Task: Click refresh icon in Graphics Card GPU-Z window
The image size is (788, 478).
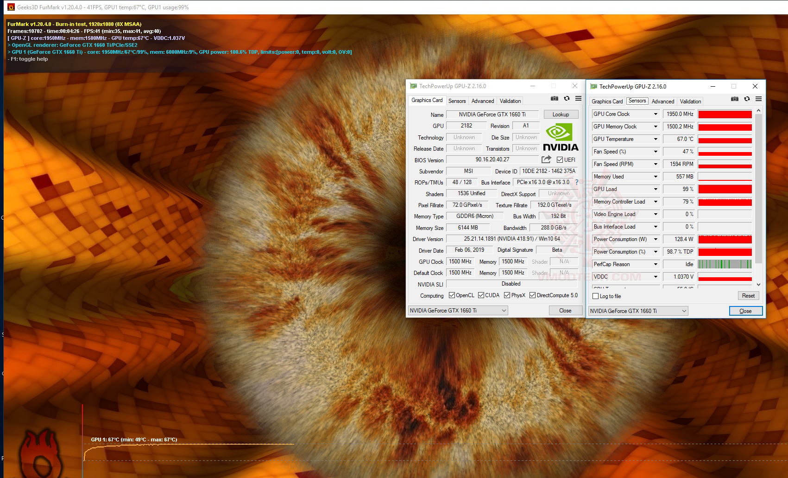Action: [x=567, y=98]
